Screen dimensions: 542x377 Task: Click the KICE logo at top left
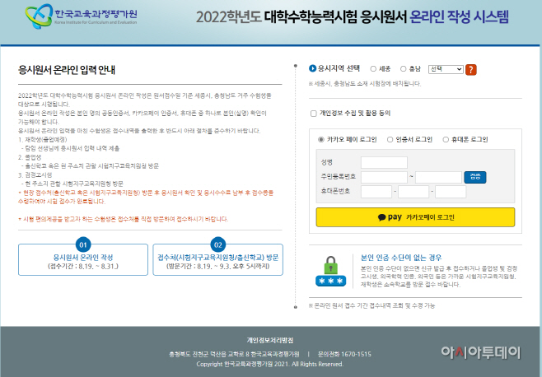click(x=81, y=16)
